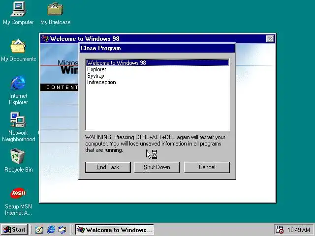The image size is (315, 236).
Task: Select Initreception in the task list
Action: click(x=157, y=82)
